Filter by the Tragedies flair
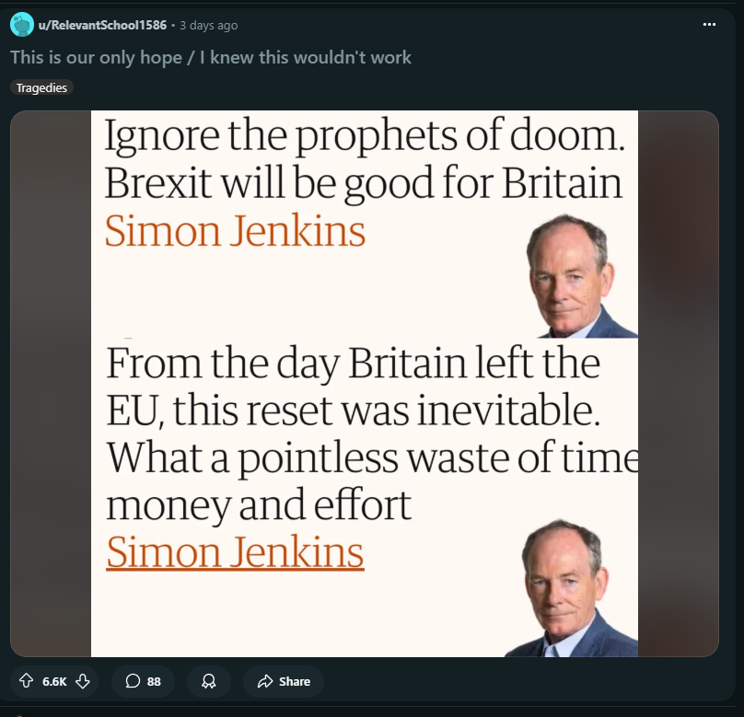Screen dimensions: 744x717 click(41, 87)
